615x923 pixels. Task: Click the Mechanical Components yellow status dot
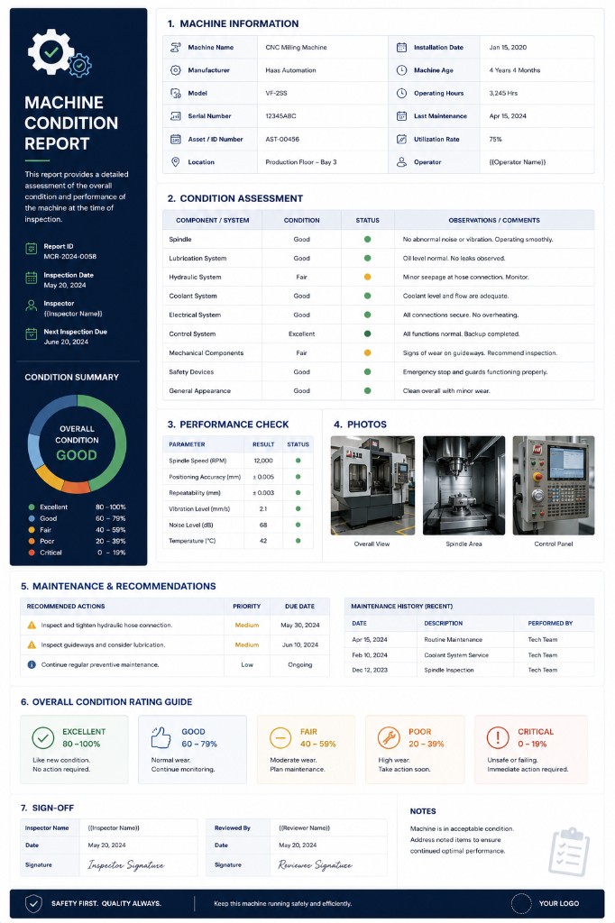pyautogui.click(x=368, y=353)
